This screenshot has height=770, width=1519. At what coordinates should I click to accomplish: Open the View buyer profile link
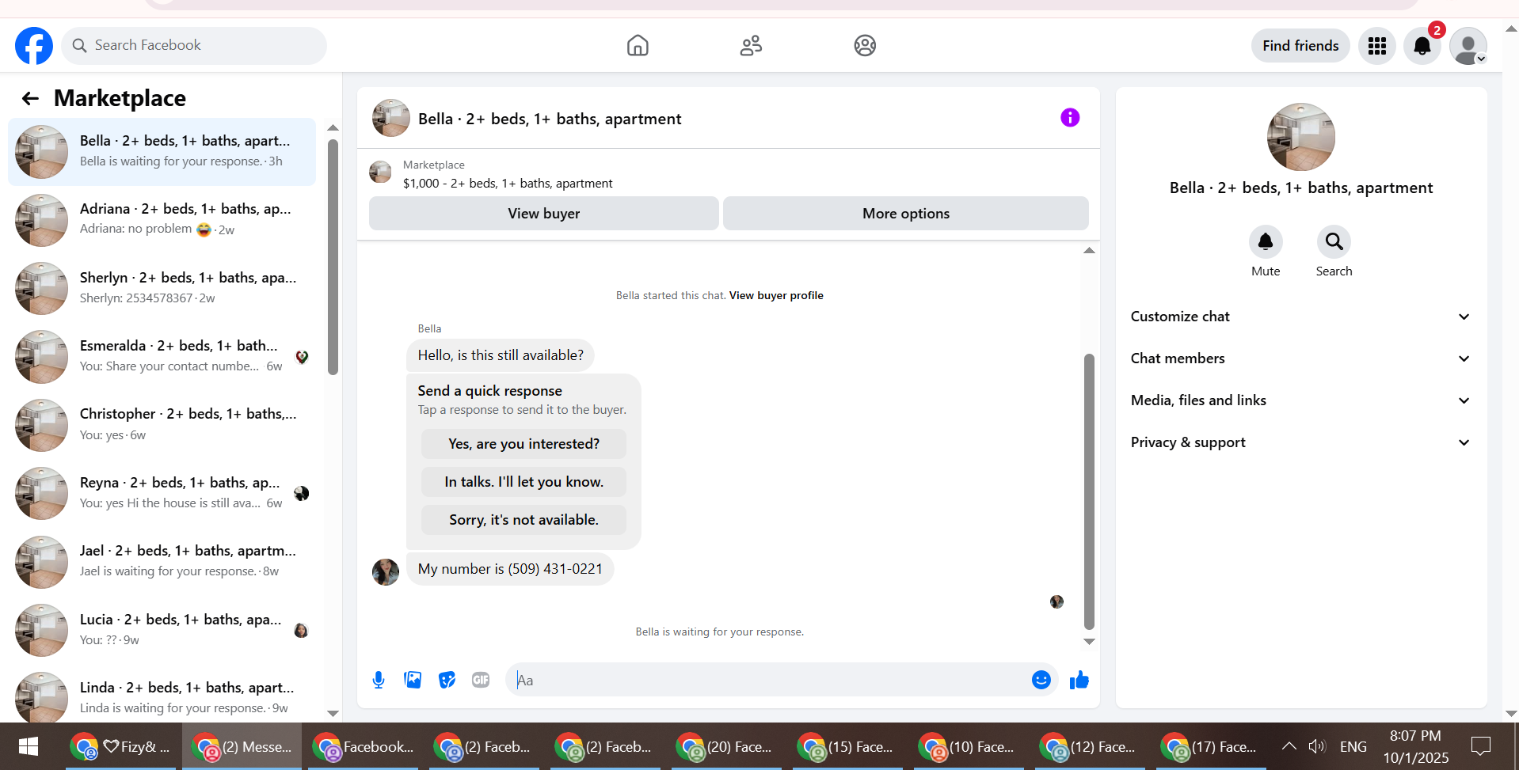[x=776, y=296]
